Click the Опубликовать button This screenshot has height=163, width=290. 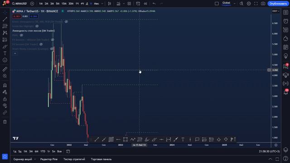278,4
